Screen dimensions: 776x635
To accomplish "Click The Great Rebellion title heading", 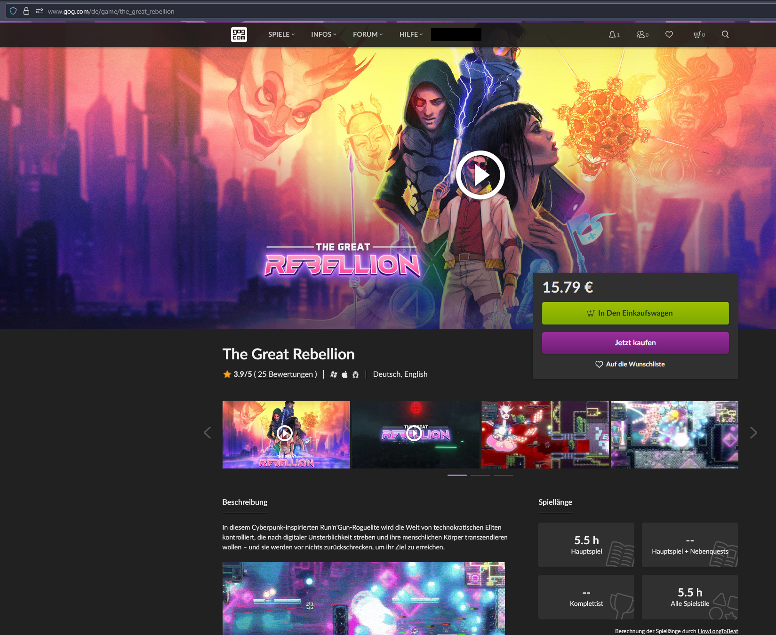I will click(x=288, y=354).
